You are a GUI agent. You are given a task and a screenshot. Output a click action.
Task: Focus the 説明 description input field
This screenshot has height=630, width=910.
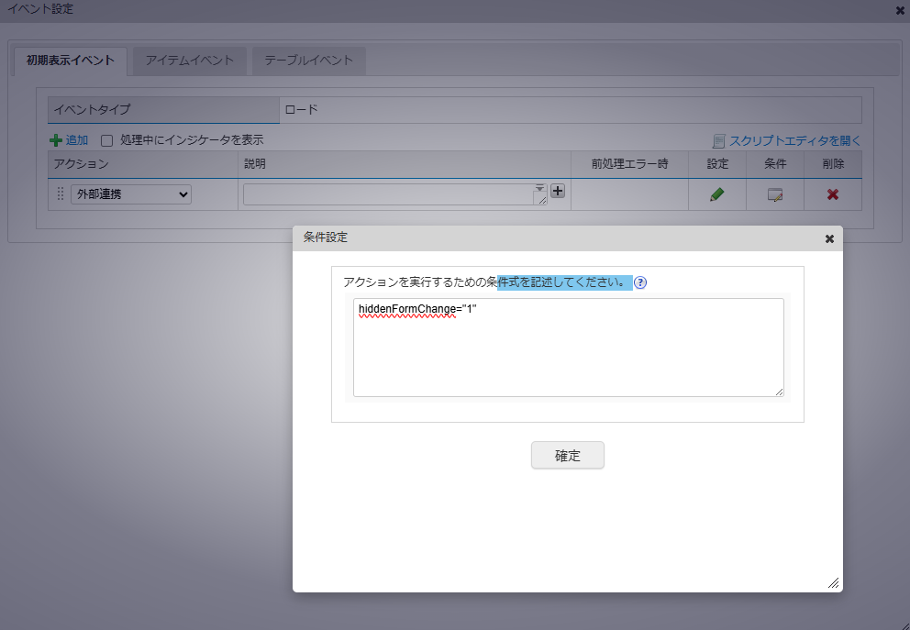tap(389, 194)
